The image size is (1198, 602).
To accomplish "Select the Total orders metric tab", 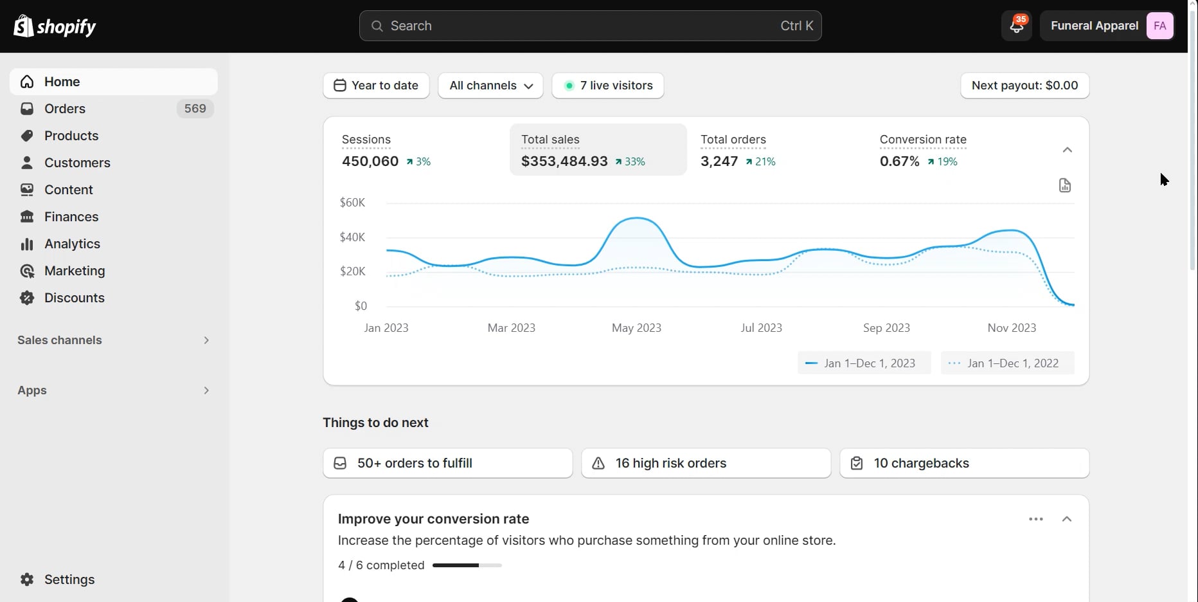I will (x=777, y=150).
